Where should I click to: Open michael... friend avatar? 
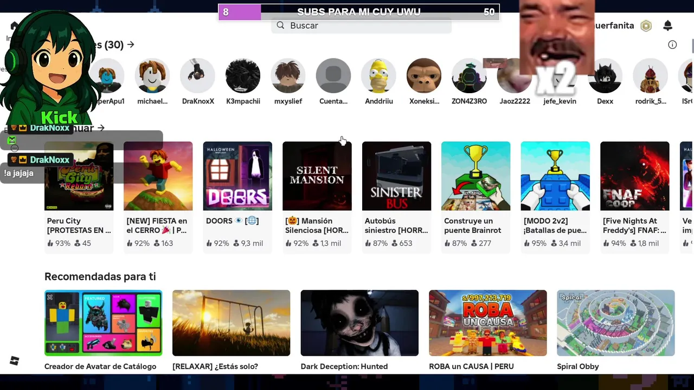click(x=152, y=76)
